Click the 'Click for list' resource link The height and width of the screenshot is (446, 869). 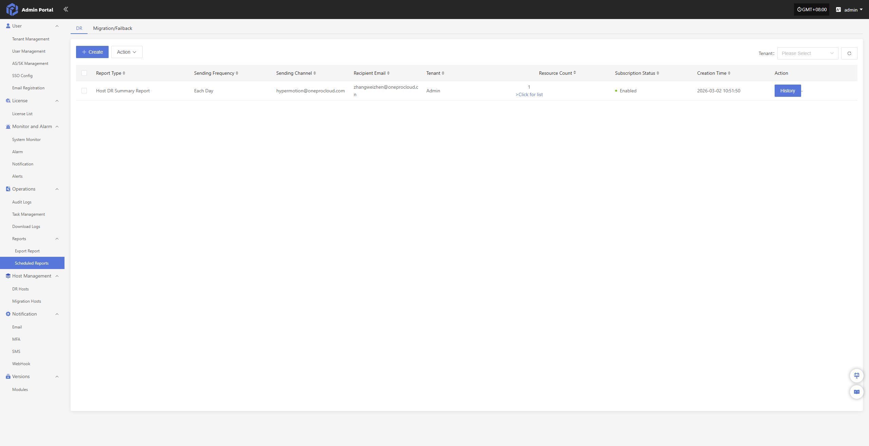click(529, 94)
